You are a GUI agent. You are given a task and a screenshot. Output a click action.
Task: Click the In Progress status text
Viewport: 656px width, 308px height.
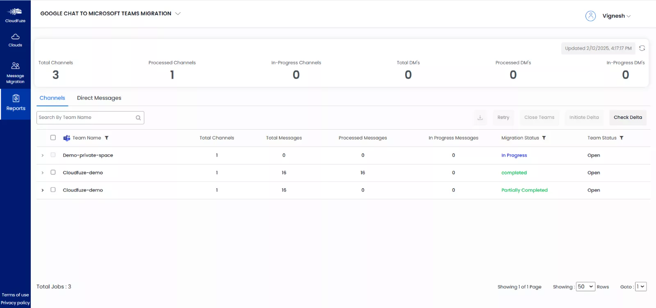coord(514,155)
